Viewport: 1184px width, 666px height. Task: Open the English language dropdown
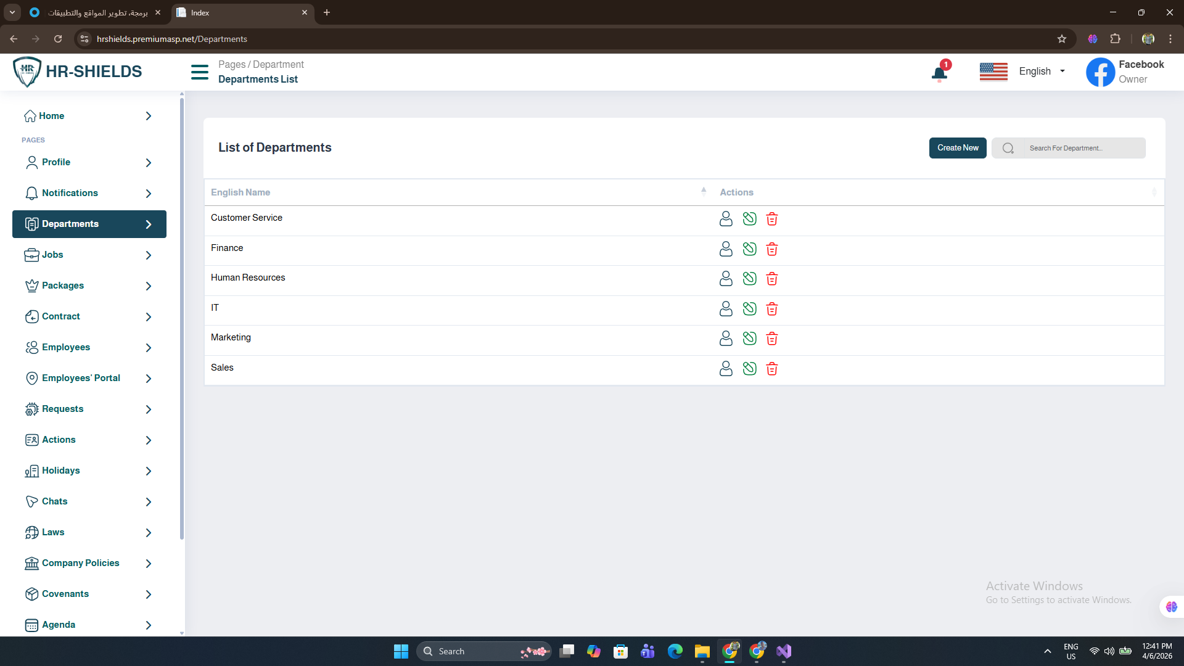(x=1042, y=72)
